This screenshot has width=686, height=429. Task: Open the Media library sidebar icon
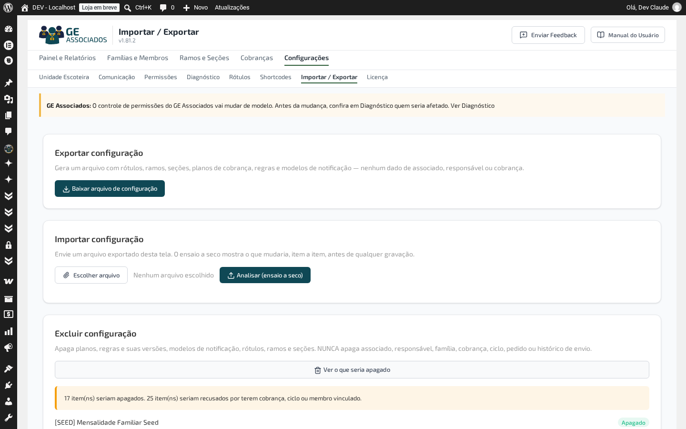9,99
